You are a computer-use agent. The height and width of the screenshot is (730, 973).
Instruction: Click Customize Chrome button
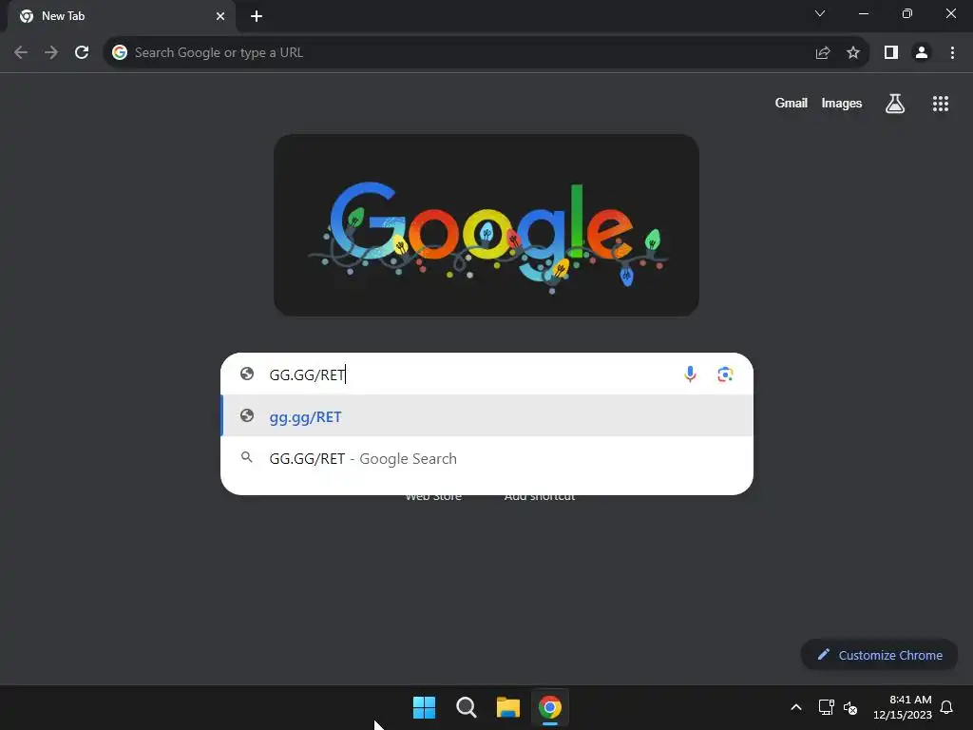tap(879, 655)
